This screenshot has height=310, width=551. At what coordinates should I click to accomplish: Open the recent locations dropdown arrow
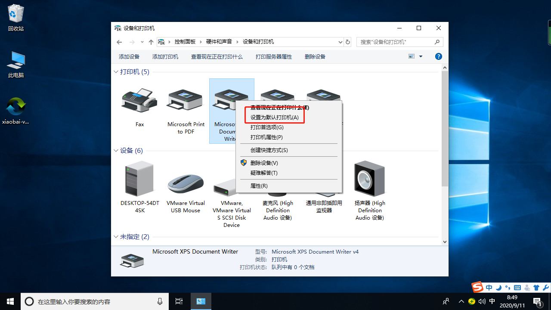click(142, 42)
